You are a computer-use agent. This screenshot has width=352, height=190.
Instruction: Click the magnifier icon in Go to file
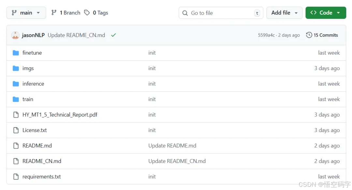click(185, 13)
